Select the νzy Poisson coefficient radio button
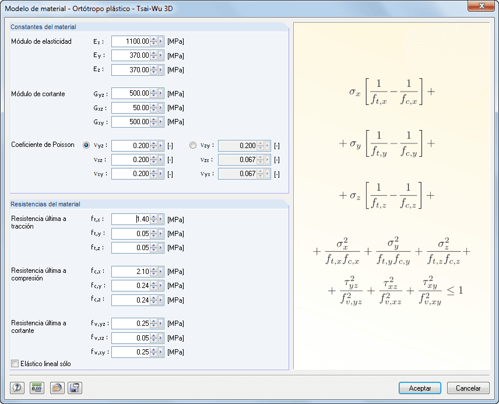The height and width of the screenshot is (404, 499). (192, 145)
